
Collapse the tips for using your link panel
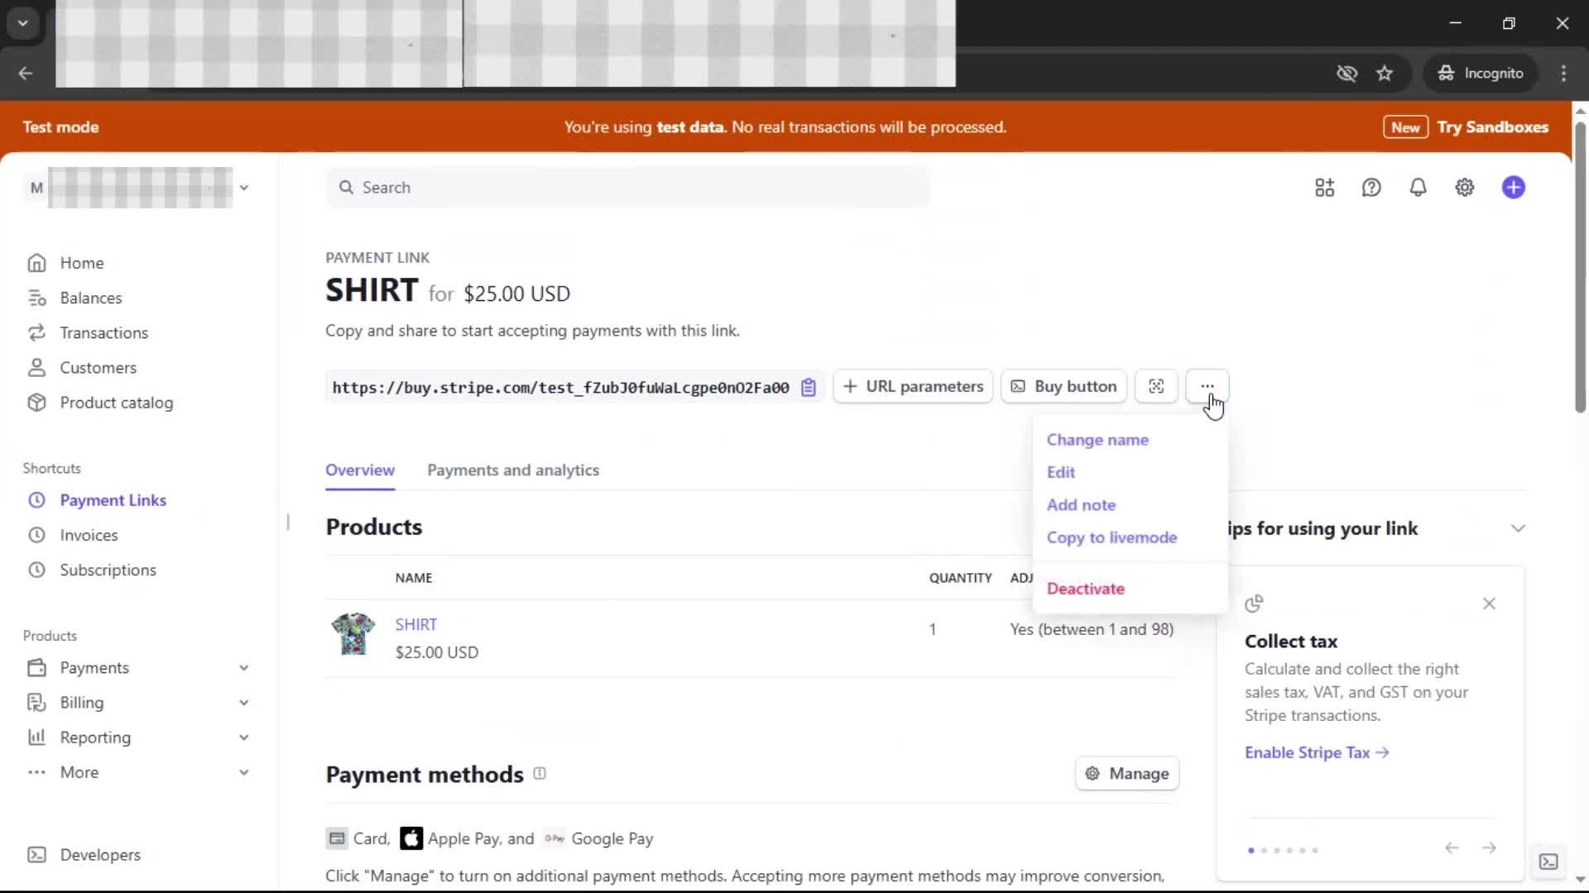click(x=1518, y=528)
